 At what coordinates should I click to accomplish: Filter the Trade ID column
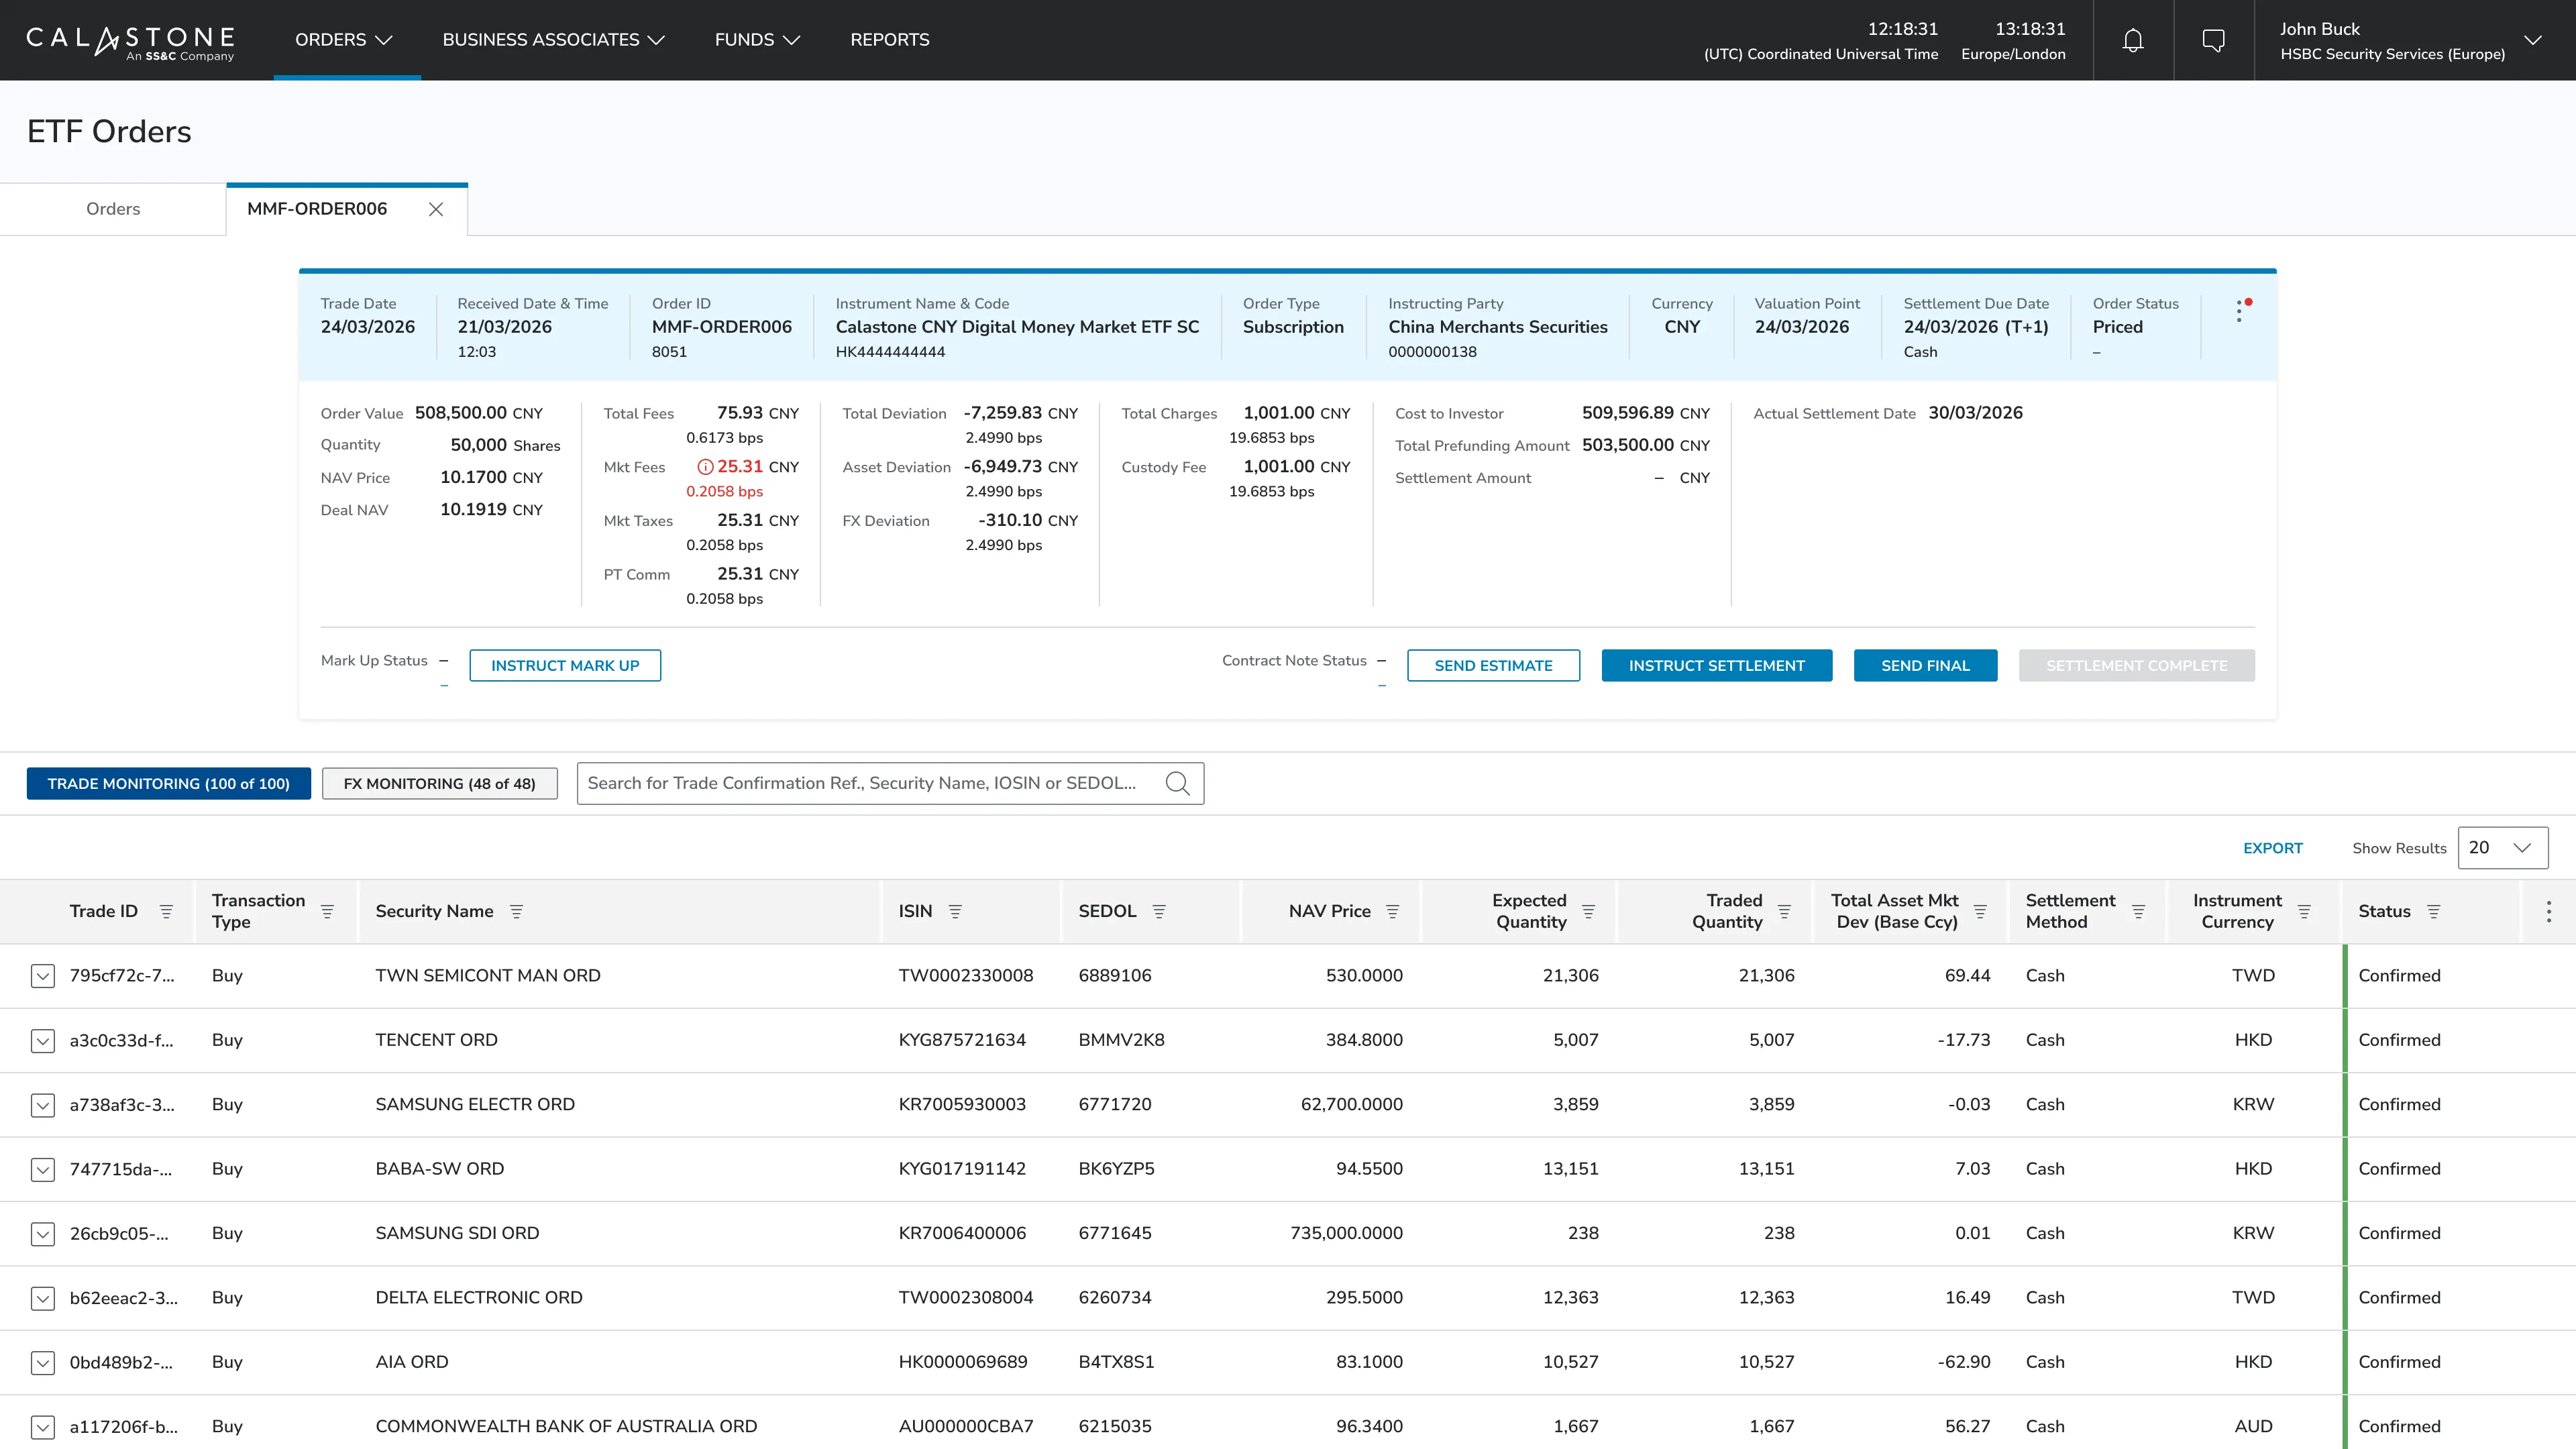[x=166, y=911]
